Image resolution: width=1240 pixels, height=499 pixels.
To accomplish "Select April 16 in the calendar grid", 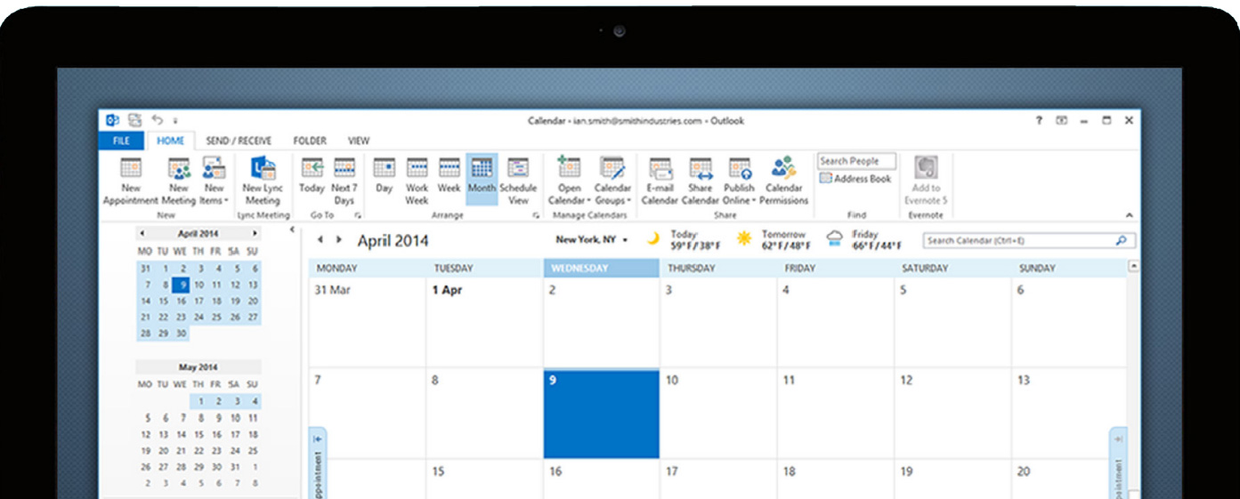I will click(602, 480).
